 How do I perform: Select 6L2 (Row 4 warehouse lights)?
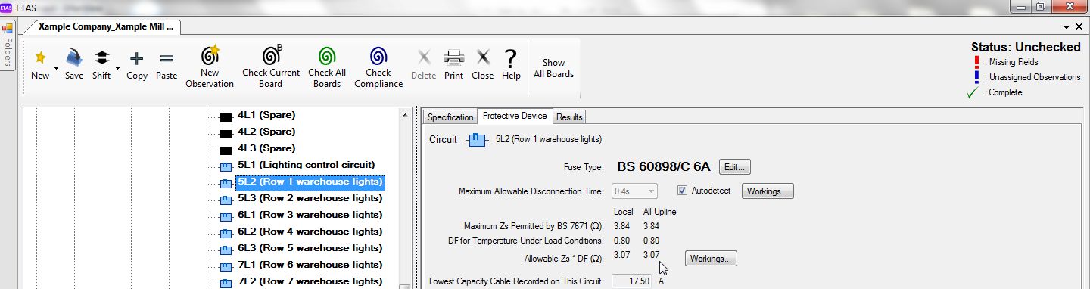click(310, 232)
